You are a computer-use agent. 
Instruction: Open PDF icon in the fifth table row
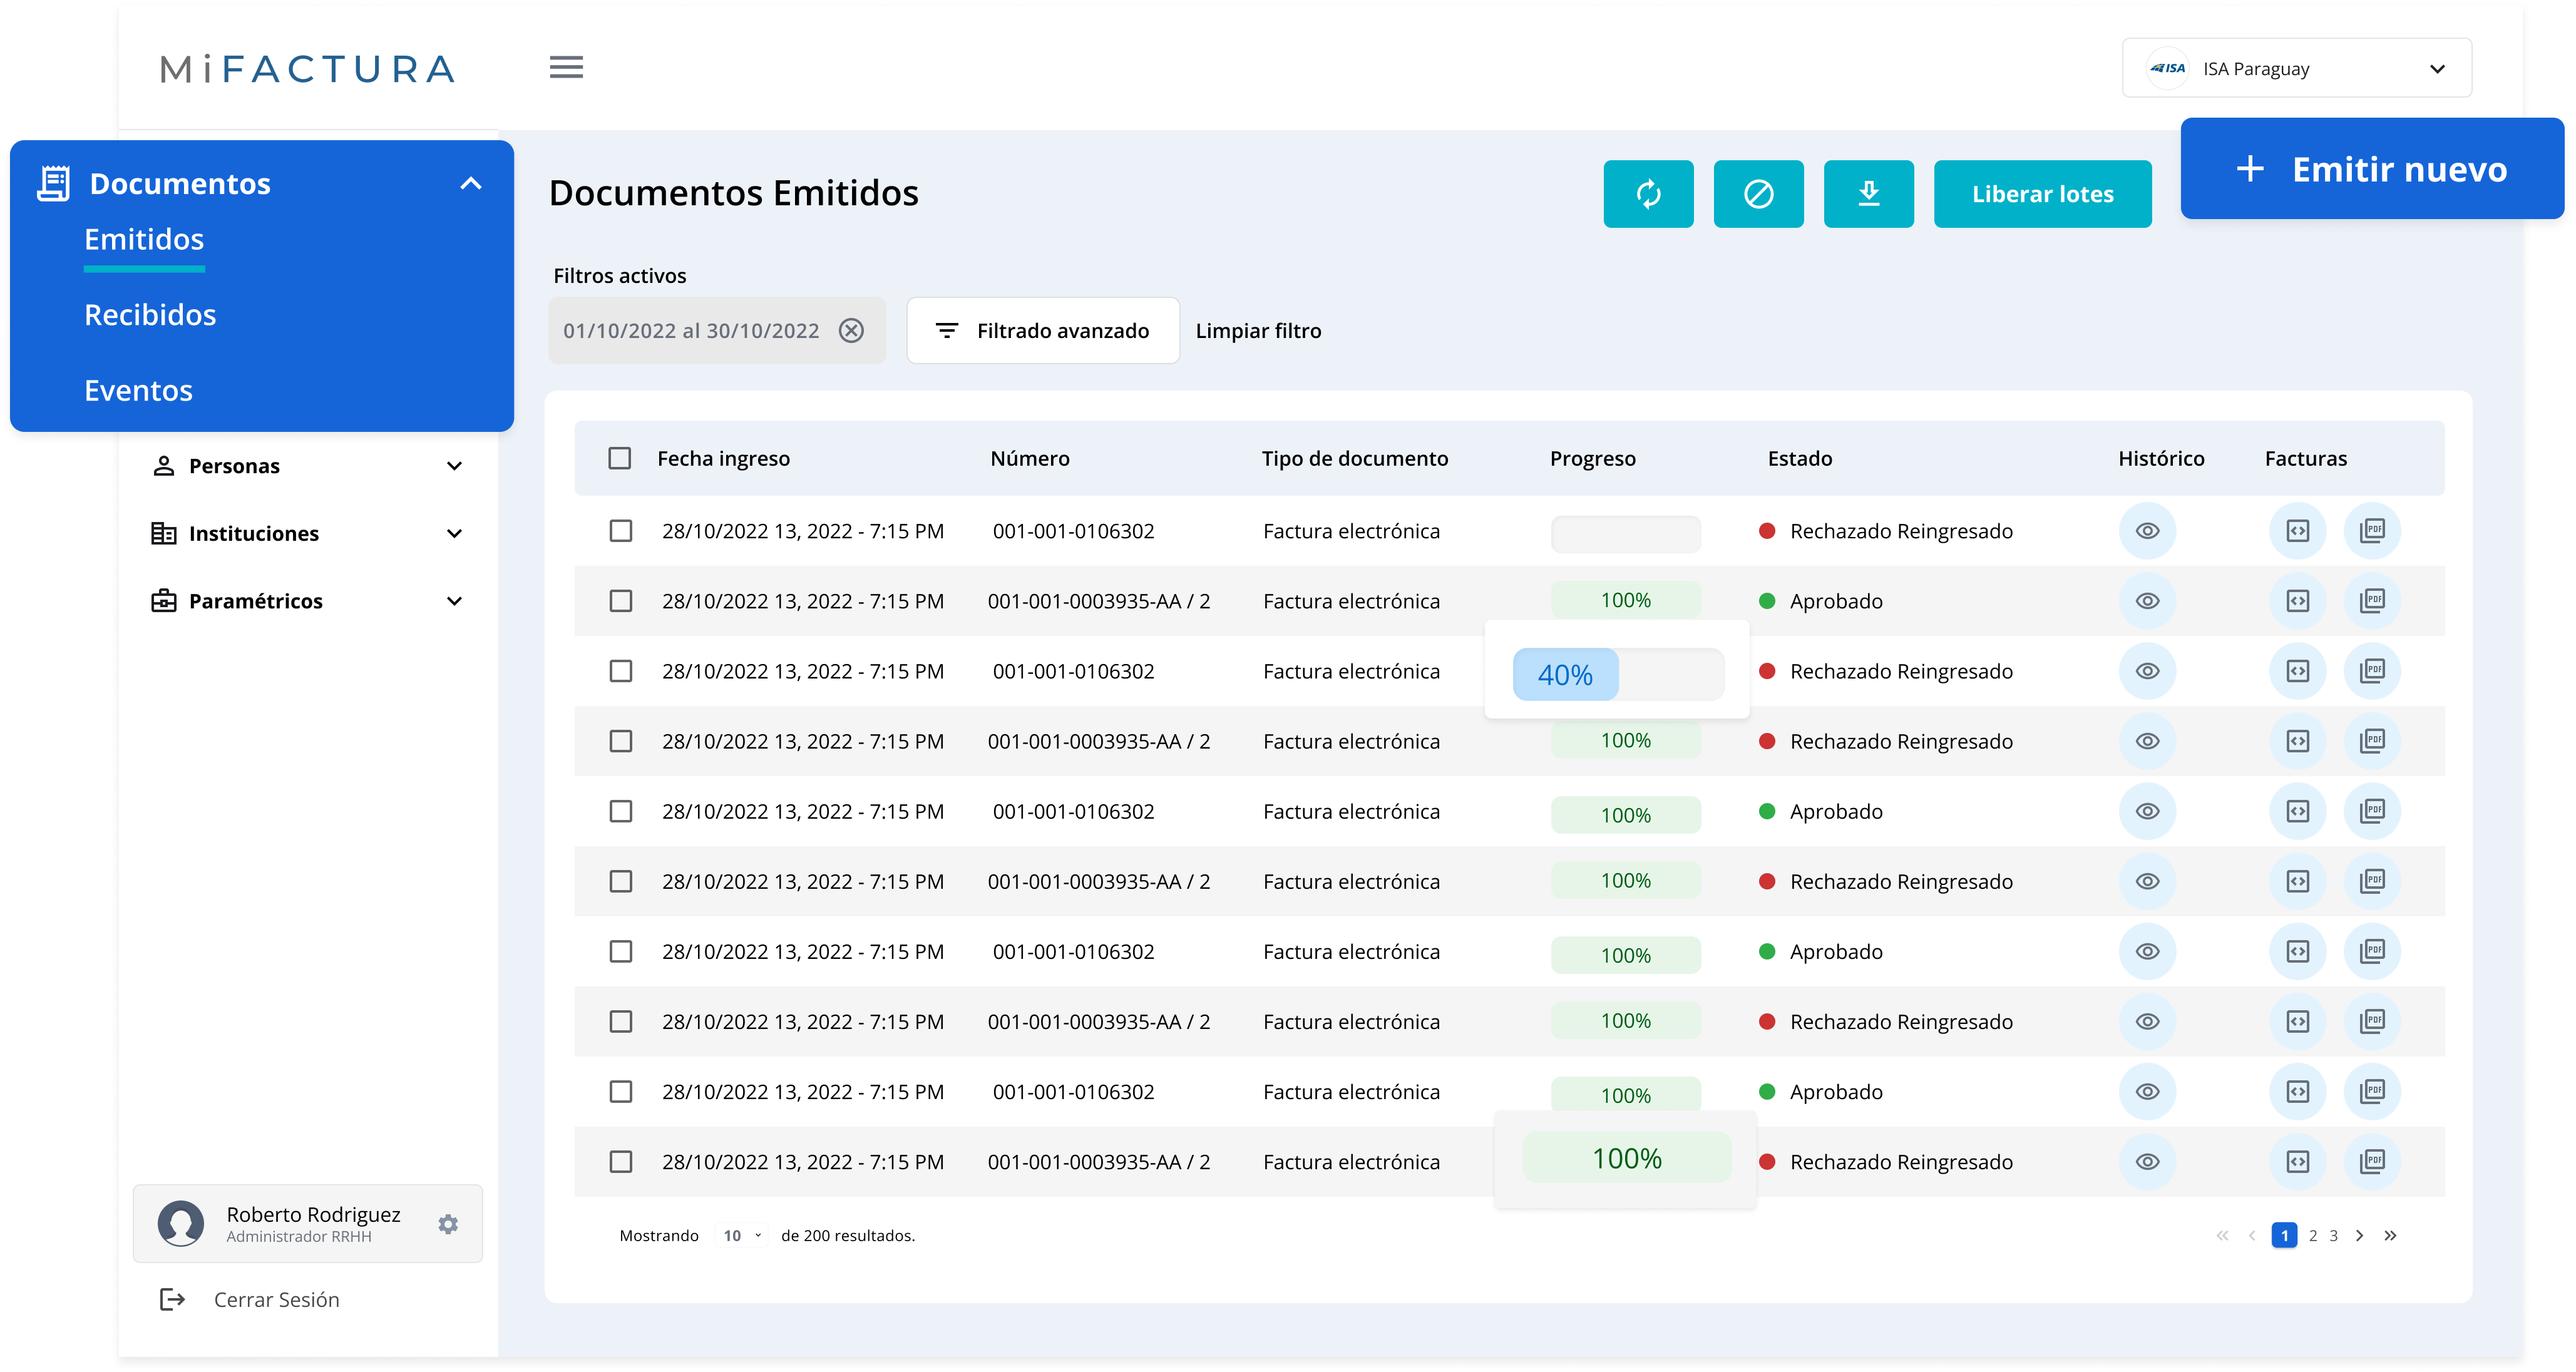pos(2372,811)
